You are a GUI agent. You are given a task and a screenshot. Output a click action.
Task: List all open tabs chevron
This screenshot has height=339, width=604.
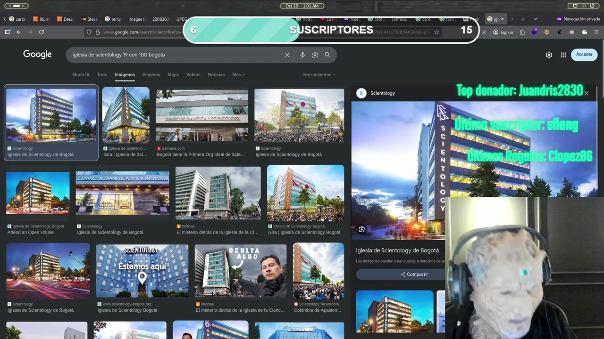pos(536,19)
